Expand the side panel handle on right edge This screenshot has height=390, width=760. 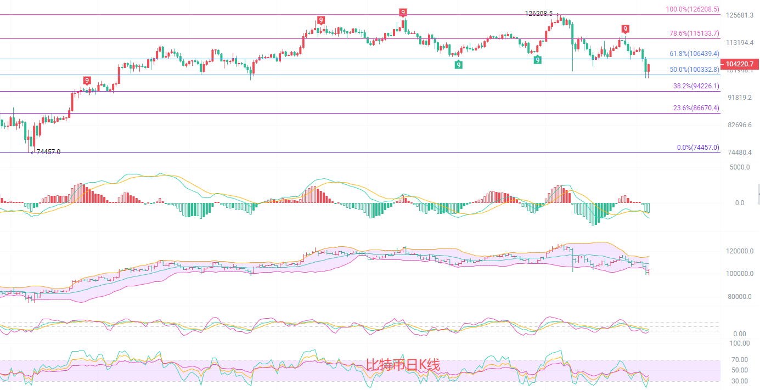point(758,194)
